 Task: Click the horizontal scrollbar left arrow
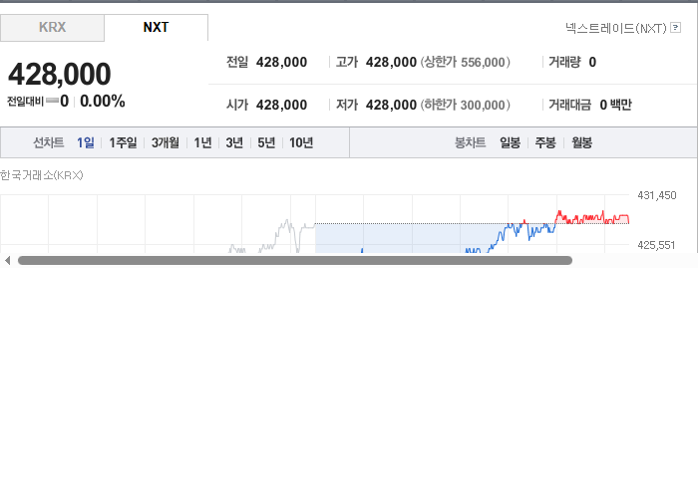click(7, 261)
